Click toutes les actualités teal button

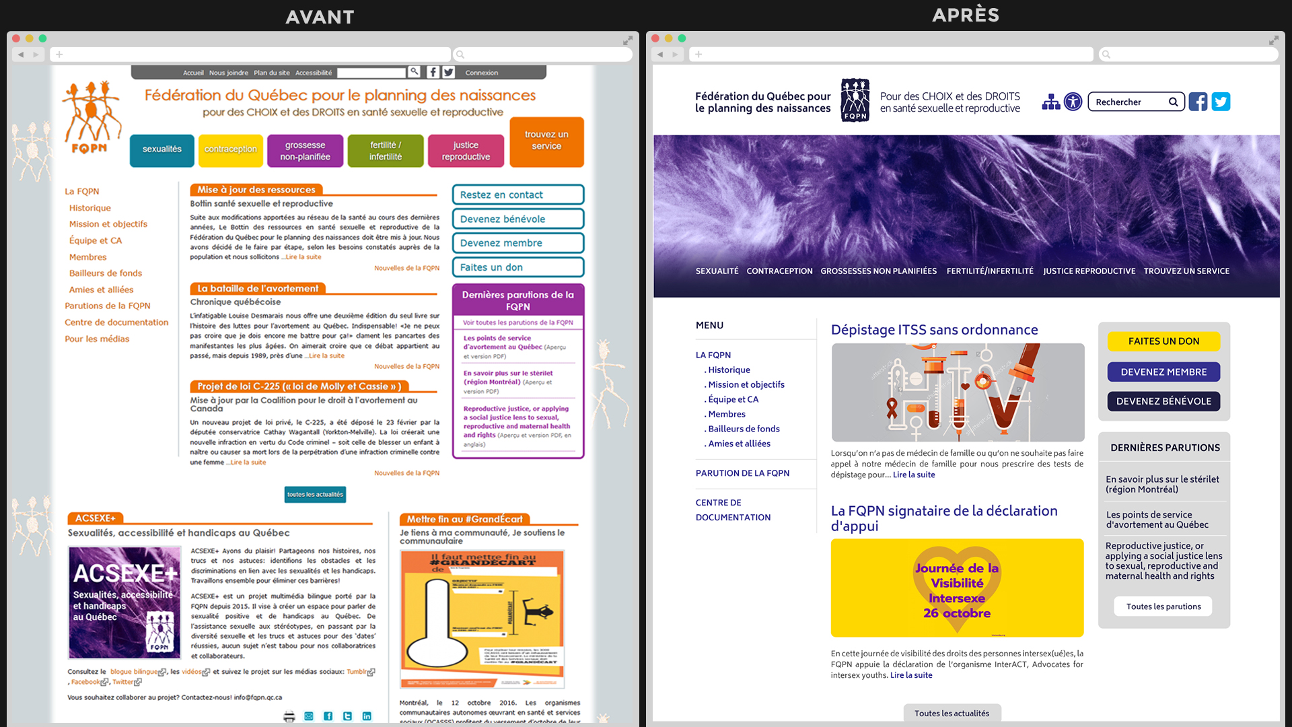[315, 494]
